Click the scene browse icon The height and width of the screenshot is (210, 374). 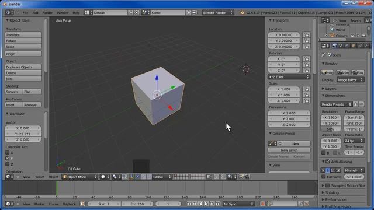pos(146,13)
